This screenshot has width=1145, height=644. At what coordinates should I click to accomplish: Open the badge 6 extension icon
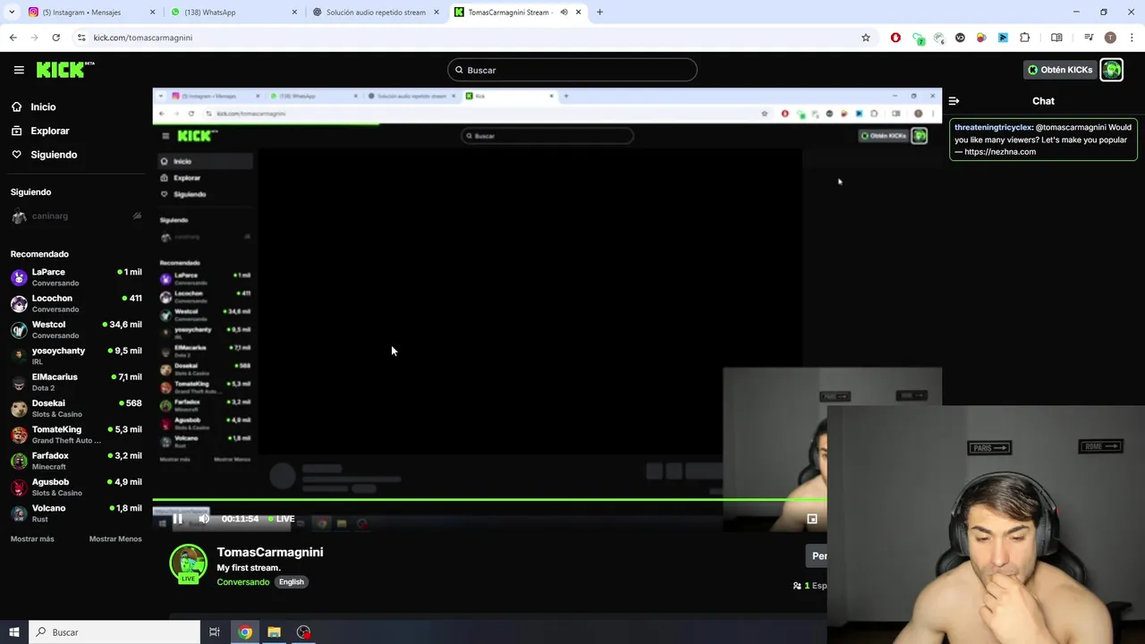pyautogui.click(x=939, y=38)
